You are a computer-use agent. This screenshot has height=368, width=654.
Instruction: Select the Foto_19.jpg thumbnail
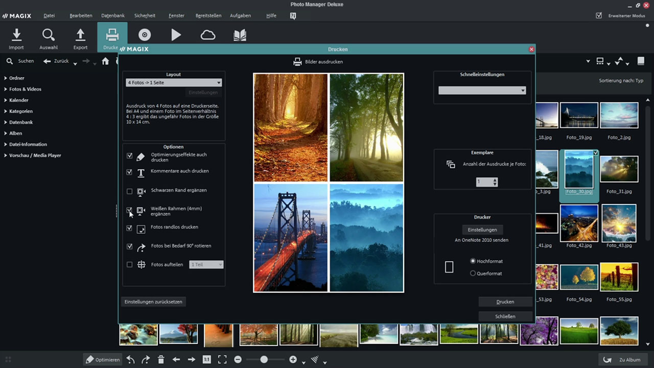pos(579,116)
